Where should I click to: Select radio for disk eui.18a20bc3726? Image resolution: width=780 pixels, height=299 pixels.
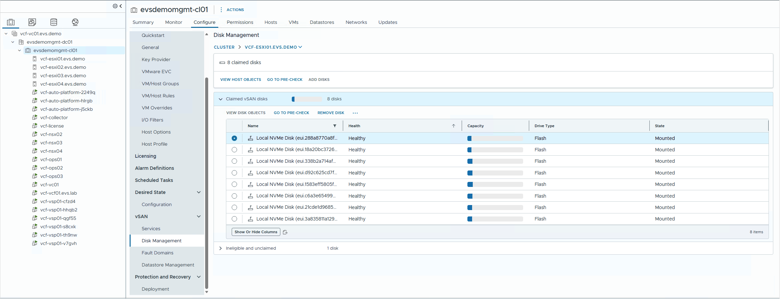tap(234, 150)
